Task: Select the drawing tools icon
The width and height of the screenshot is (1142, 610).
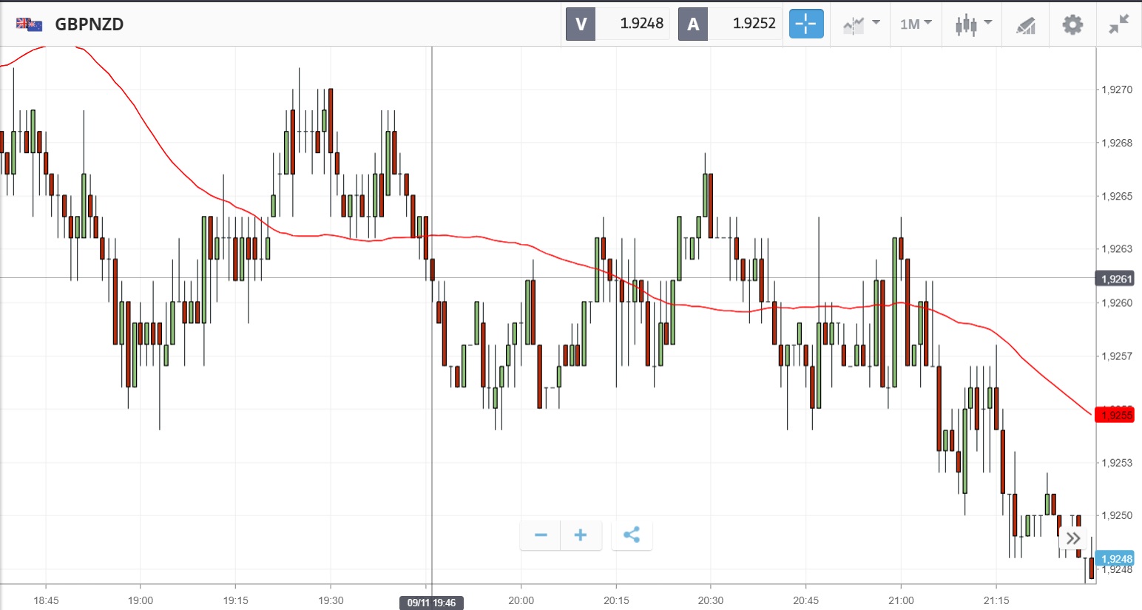Action: tap(1026, 26)
